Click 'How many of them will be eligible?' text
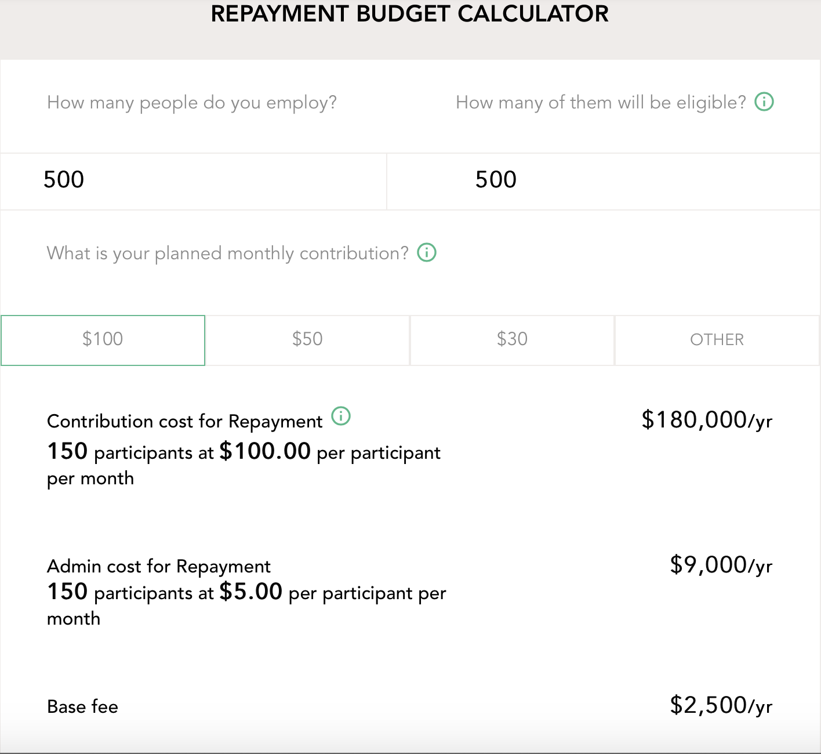 point(601,103)
